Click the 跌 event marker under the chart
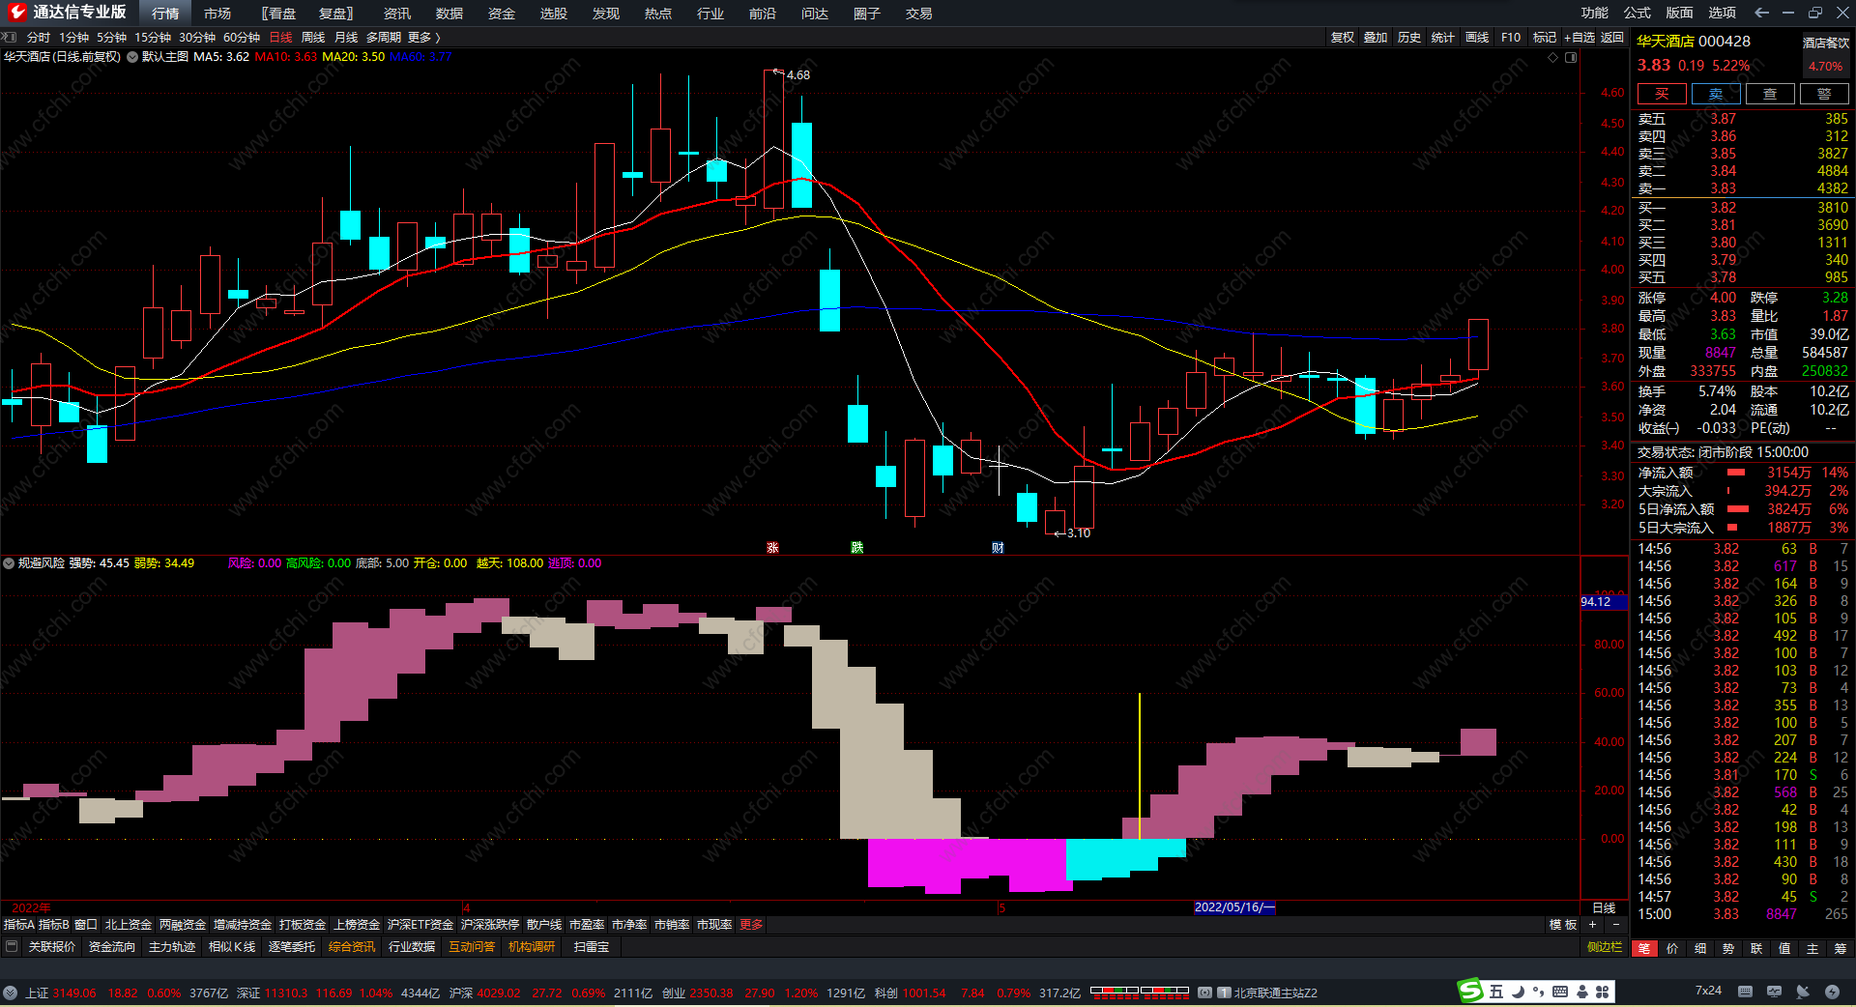 (x=856, y=548)
